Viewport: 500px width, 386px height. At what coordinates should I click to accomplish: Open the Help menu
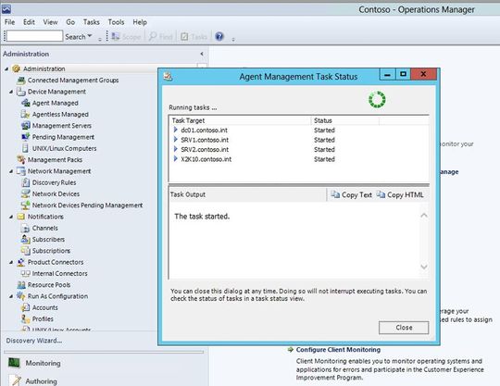tap(140, 22)
